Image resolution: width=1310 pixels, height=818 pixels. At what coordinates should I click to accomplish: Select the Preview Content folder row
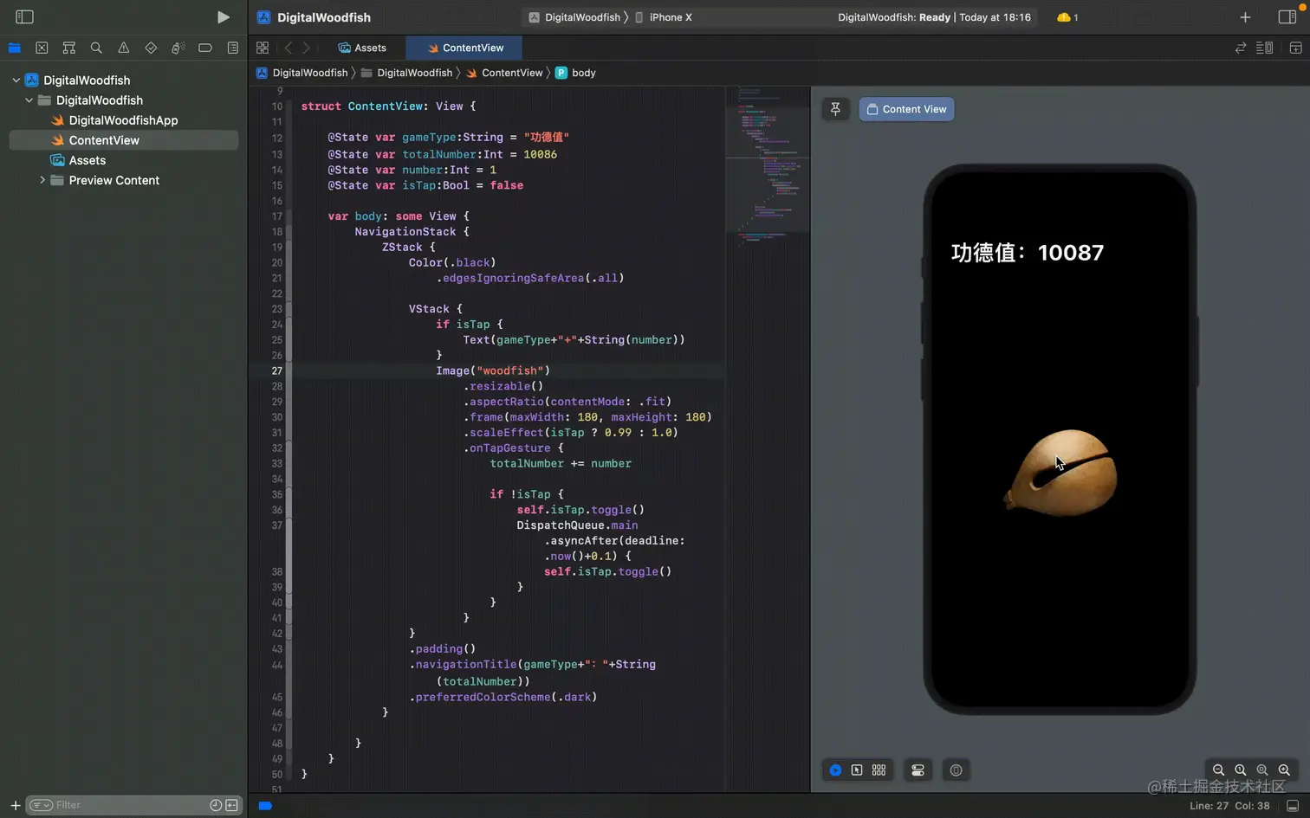pos(123,180)
